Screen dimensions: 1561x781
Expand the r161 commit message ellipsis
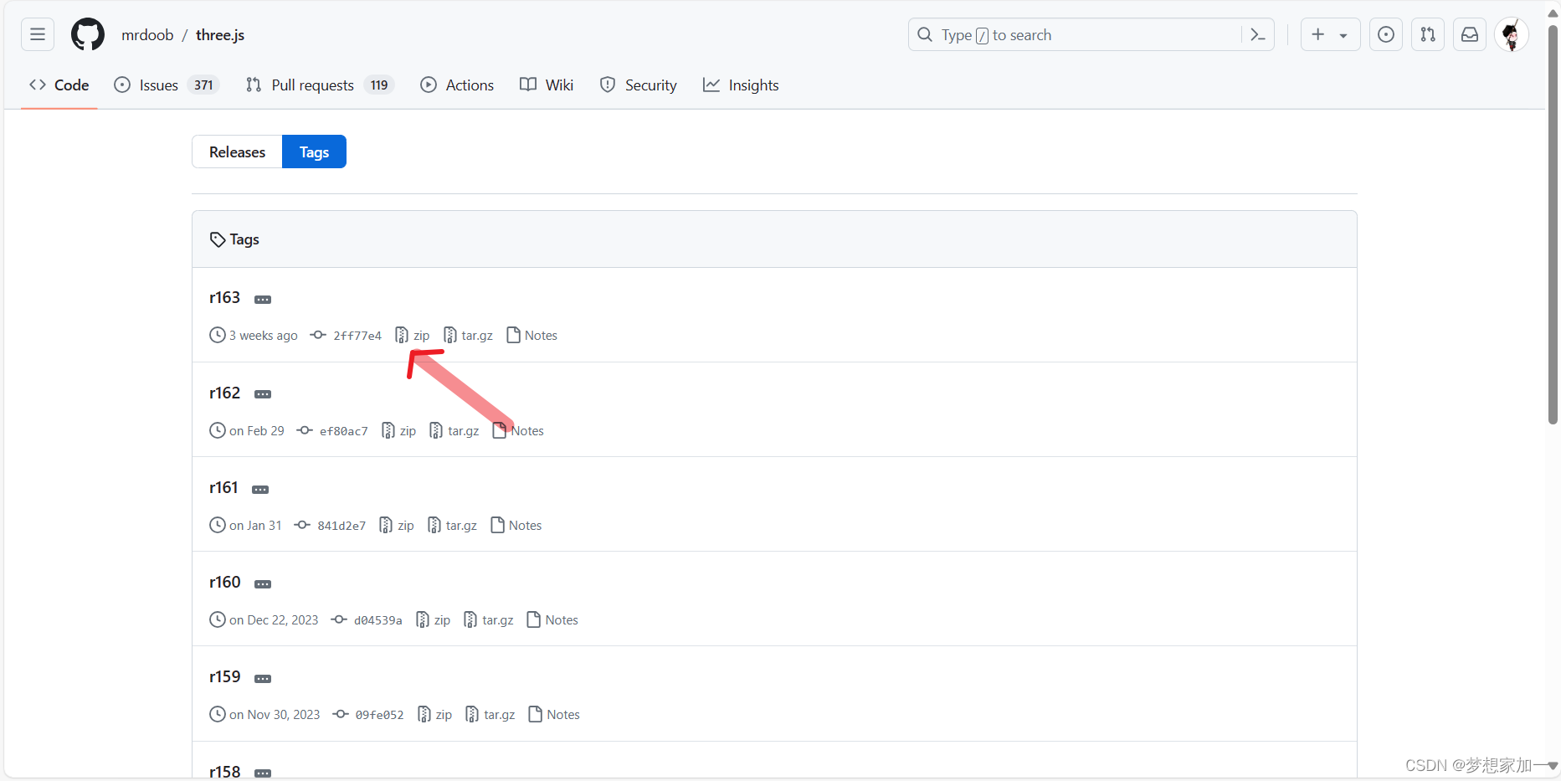tap(260, 490)
